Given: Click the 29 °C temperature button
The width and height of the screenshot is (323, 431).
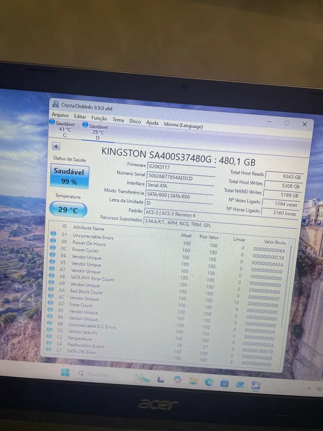Looking at the screenshot, I should tap(68, 210).
